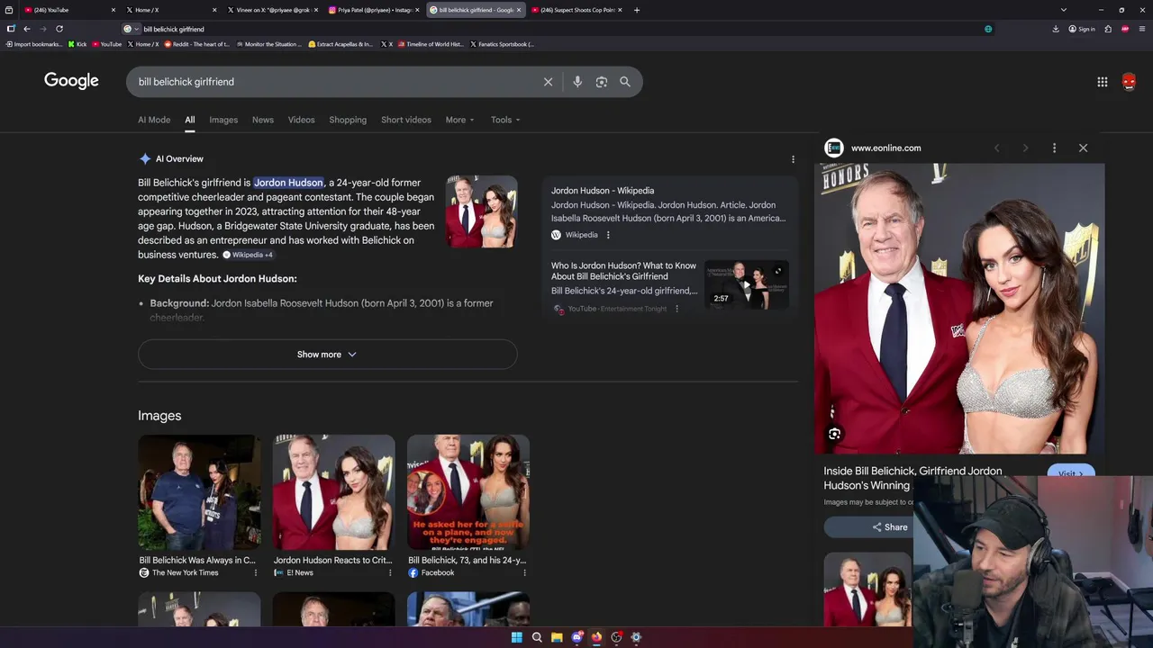Clear the Google search box with X

tap(548, 82)
